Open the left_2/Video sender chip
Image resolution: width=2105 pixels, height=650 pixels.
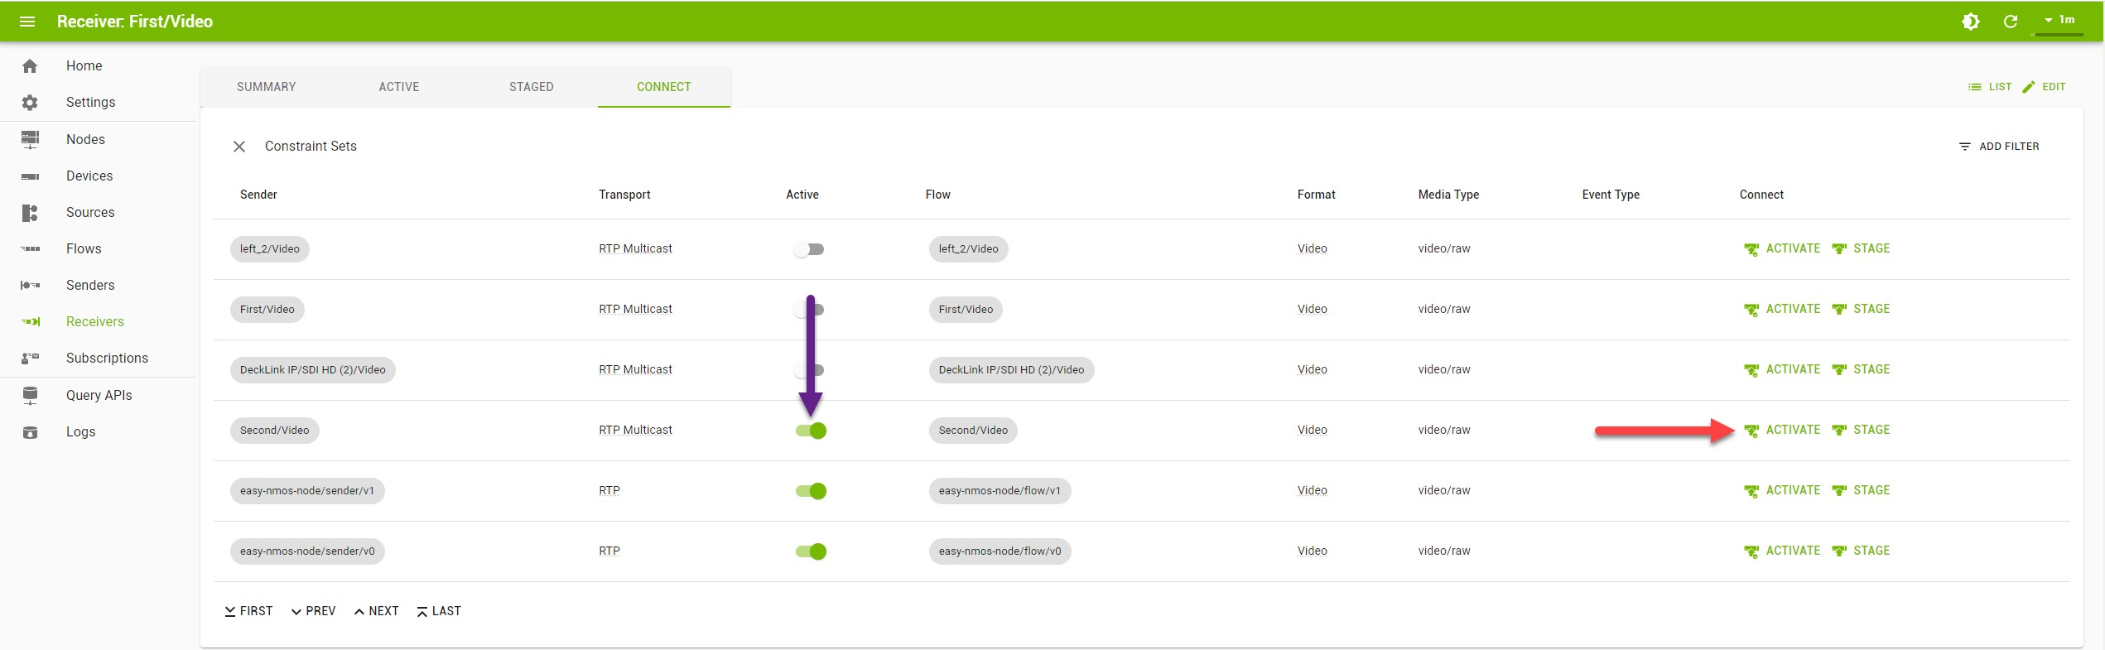(x=270, y=249)
